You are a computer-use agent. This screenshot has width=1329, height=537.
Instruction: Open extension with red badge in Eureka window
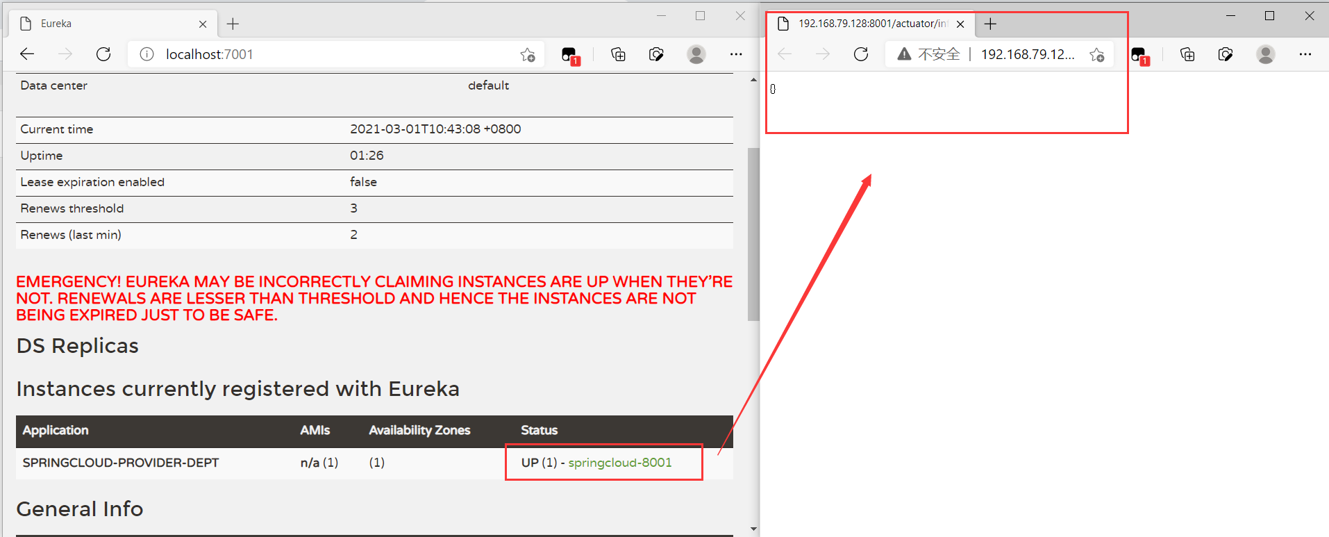click(570, 56)
